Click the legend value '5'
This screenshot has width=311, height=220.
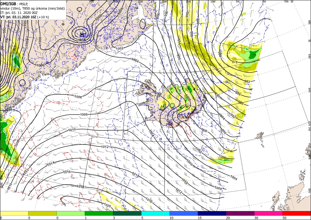[142, 218]
